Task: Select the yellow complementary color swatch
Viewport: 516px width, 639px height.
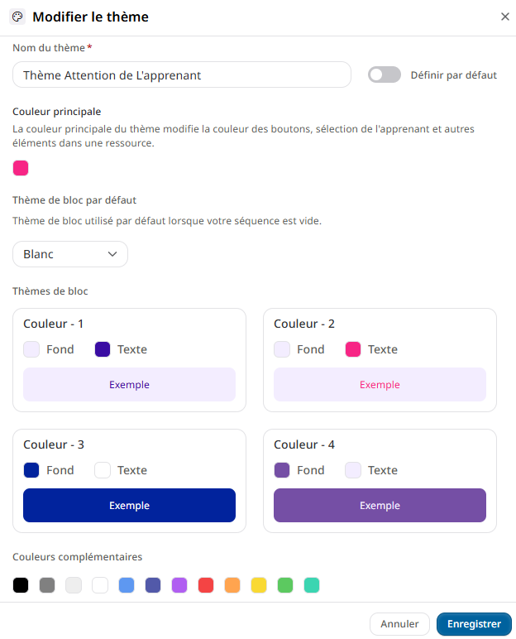Action: (259, 585)
